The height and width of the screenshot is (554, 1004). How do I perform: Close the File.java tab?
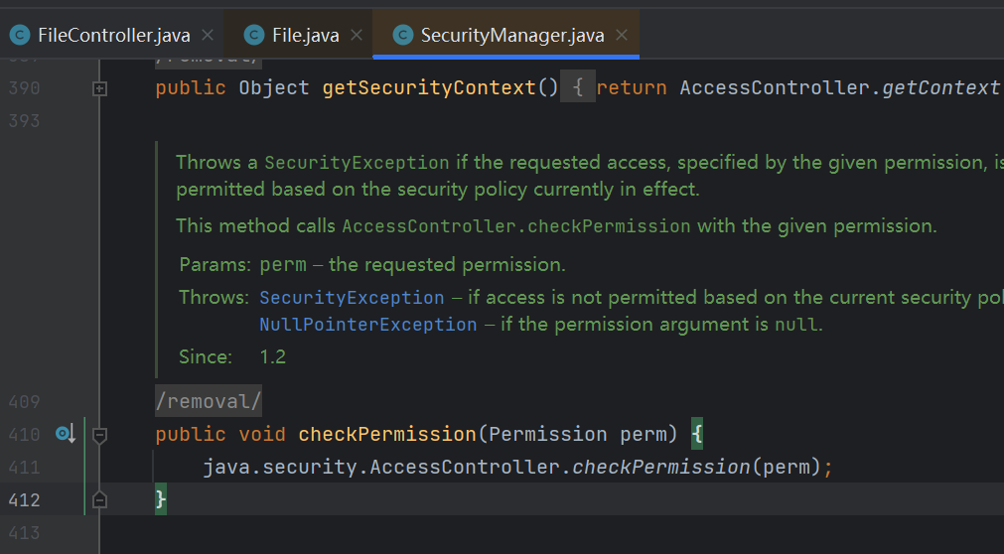point(357,35)
